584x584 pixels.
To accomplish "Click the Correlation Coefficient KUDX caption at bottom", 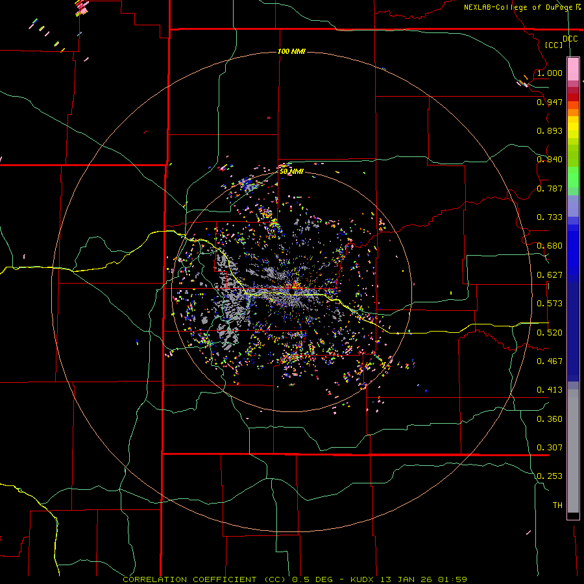I will [295, 579].
